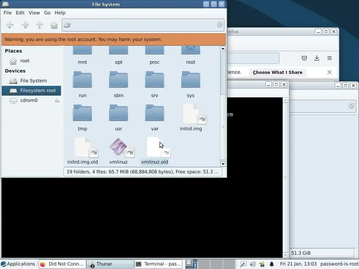The image size is (359, 269).
Task: Select the opt folder
Action: 118,56
